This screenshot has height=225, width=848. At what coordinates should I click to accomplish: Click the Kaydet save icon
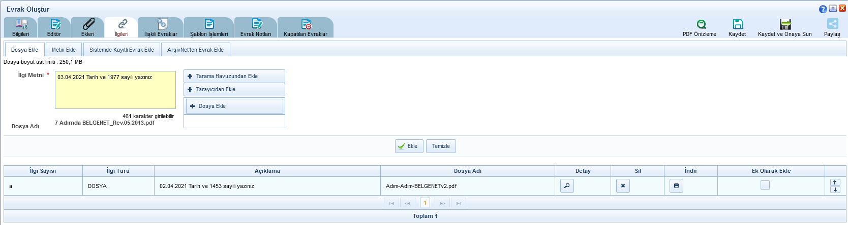click(x=738, y=24)
